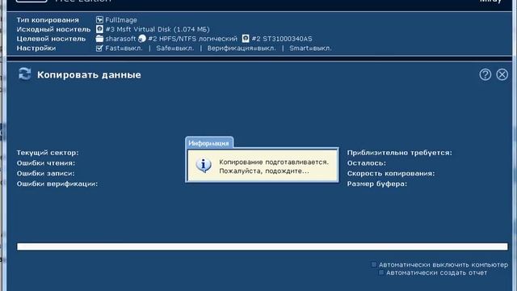Open help with the question mark icon

(485, 74)
